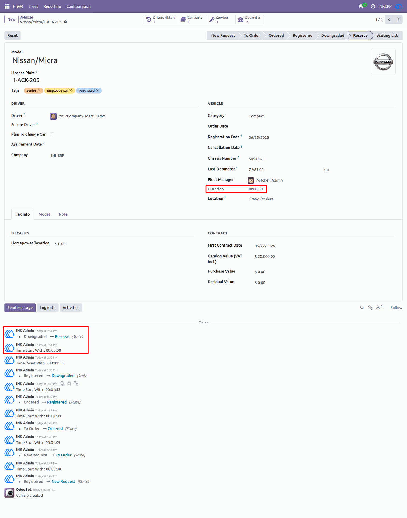Viewport: 407px width, 518px height.
Task: Go to previous vehicle record arrow
Action: (x=389, y=19)
